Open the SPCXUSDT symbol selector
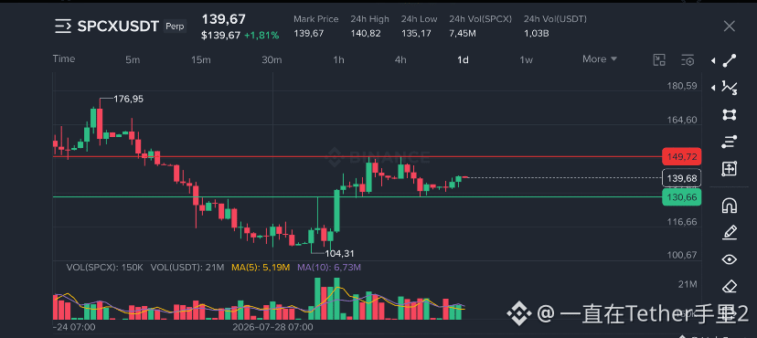Viewport: 757px width, 338px height. point(118,26)
